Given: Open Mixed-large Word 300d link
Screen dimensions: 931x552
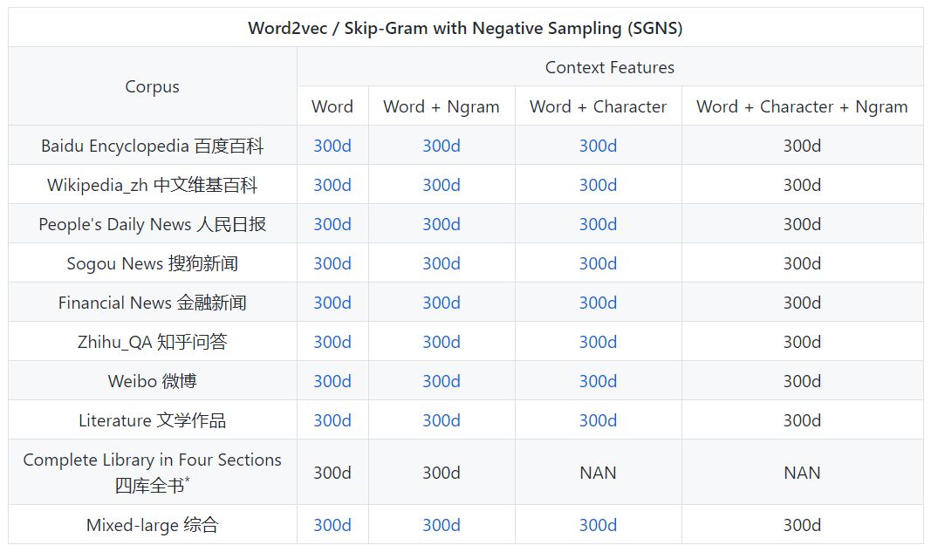Looking at the screenshot, I should tap(332, 525).
